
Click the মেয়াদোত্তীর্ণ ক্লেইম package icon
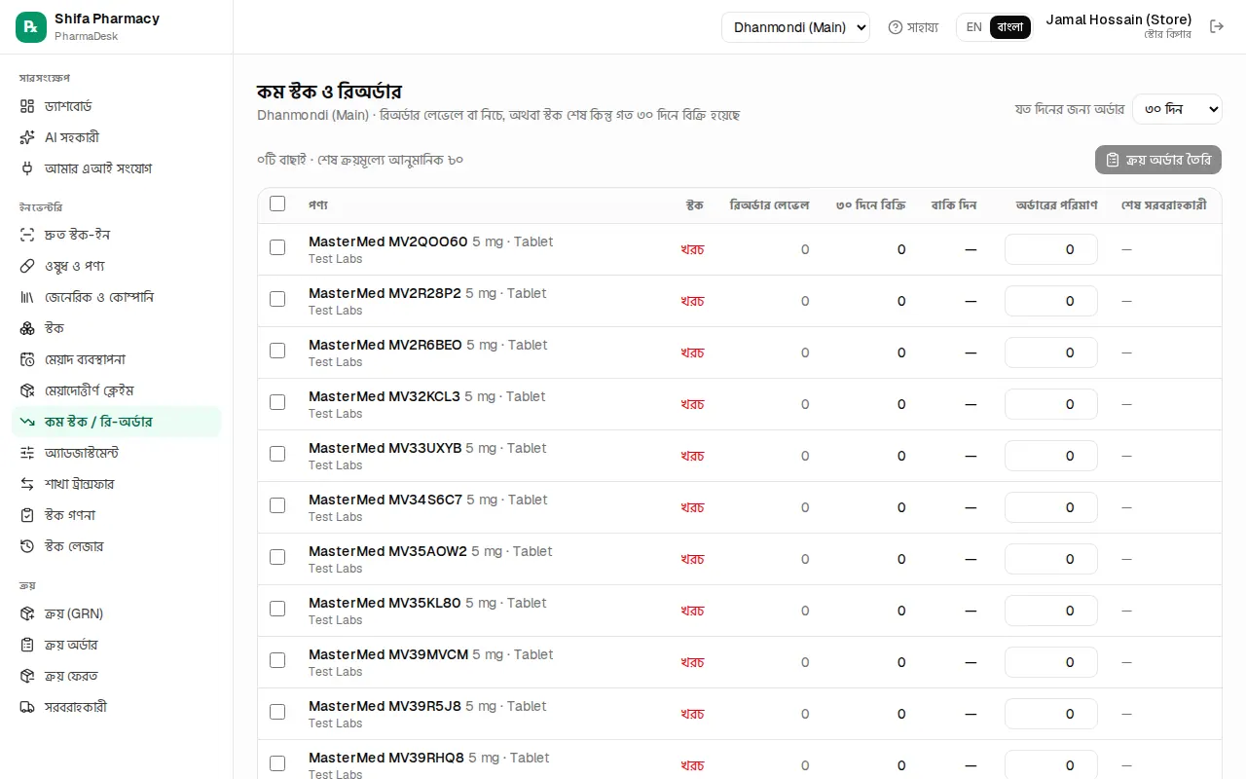point(27,390)
